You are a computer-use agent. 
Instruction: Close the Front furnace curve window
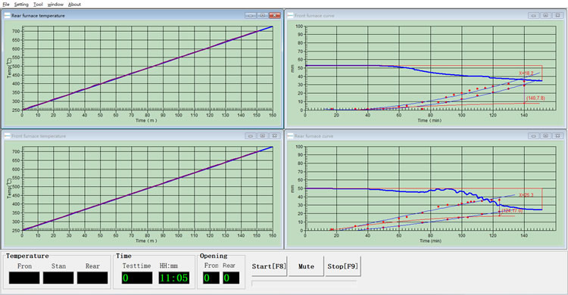[558, 16]
